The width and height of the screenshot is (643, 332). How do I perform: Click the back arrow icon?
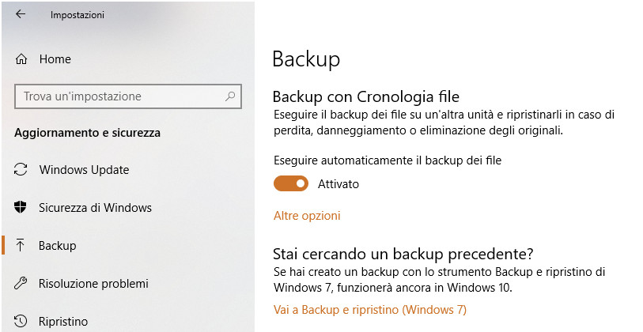(21, 14)
